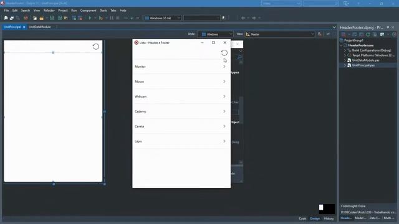
Task: Open the Windows 32-bit platform dropdown
Action: coord(178,18)
